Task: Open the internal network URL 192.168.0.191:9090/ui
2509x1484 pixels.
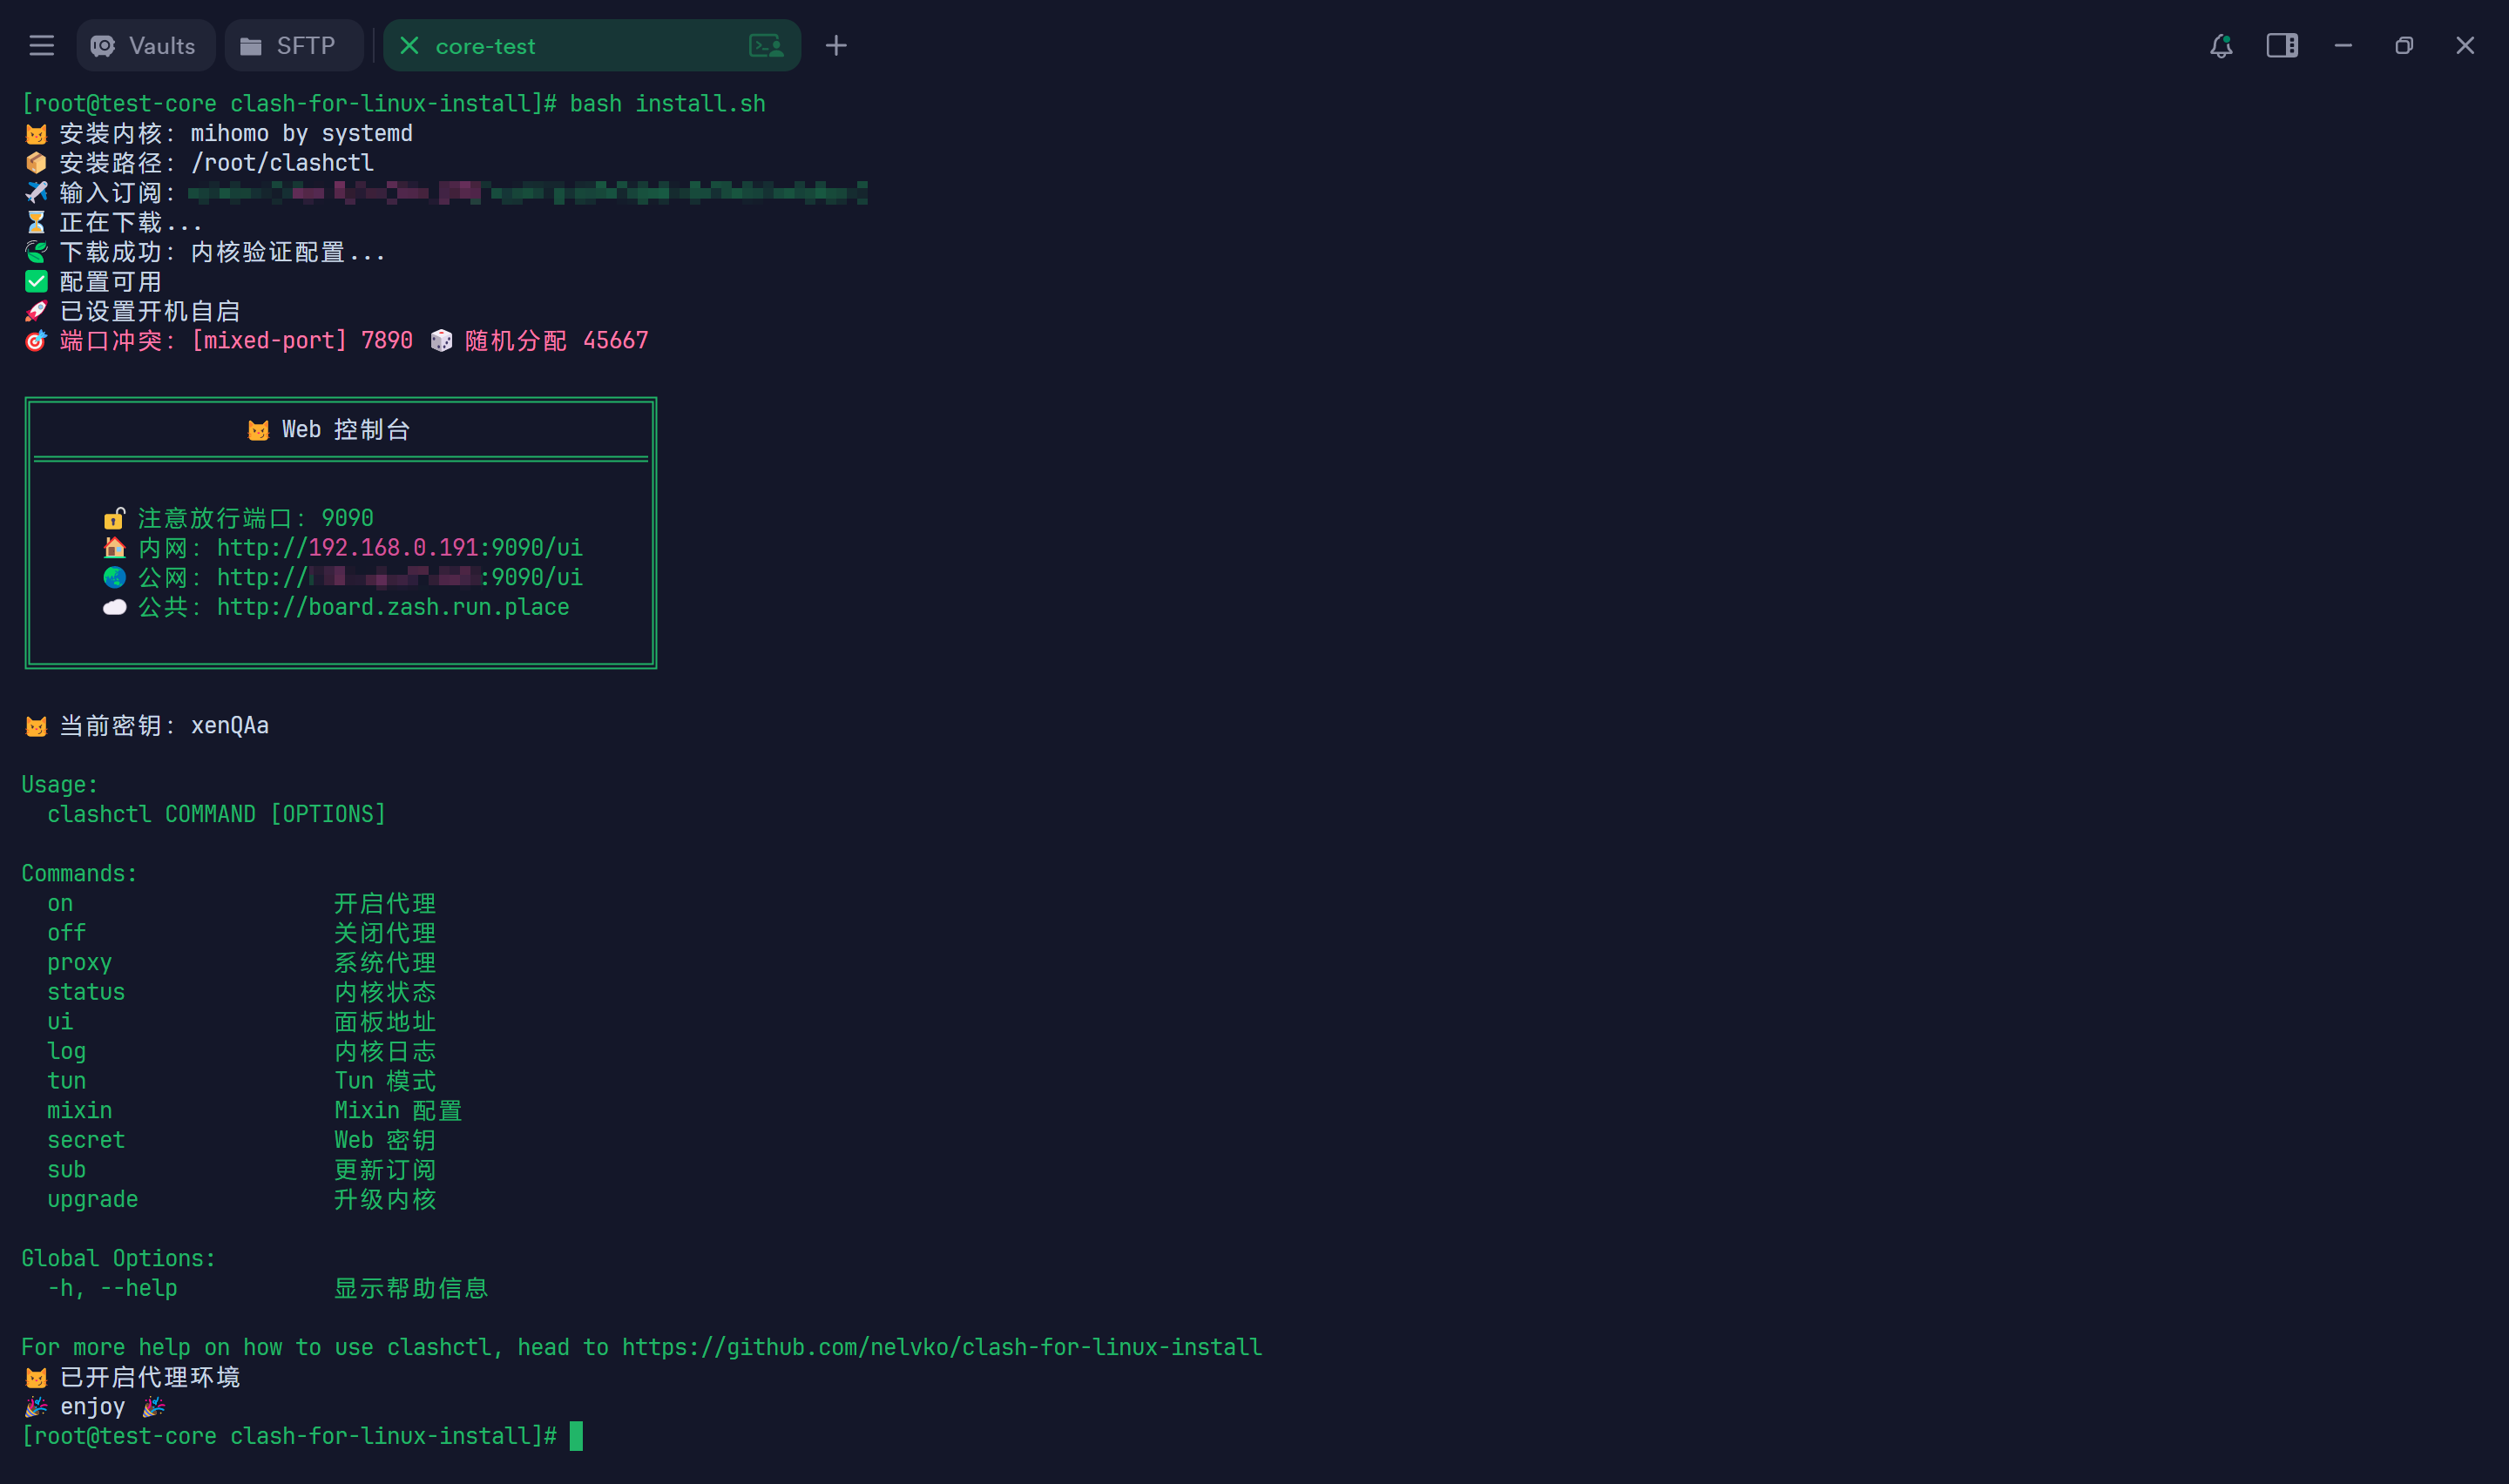Action: tap(399, 548)
